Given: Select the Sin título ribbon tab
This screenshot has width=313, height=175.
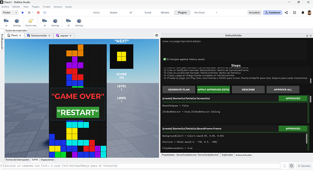Looking at the screenshot, I should pos(200,13).
